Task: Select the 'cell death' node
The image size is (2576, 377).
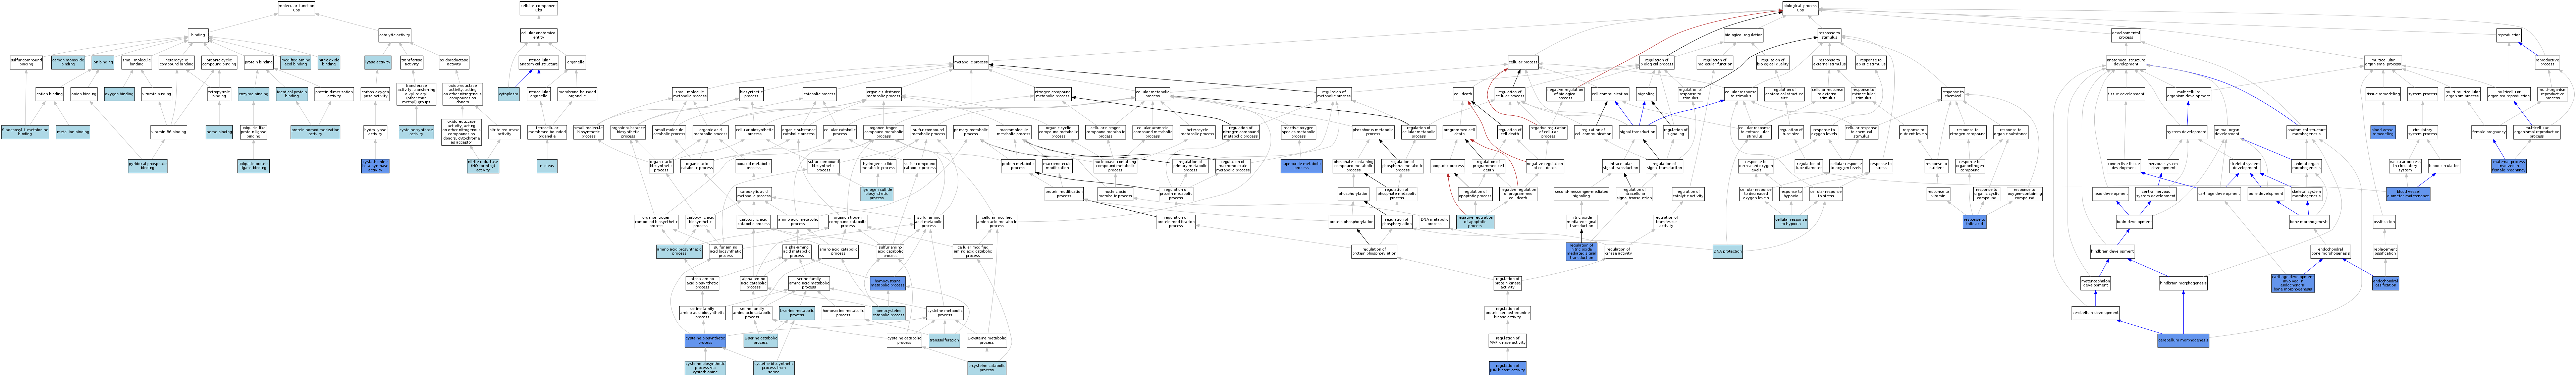Action: click(1463, 94)
